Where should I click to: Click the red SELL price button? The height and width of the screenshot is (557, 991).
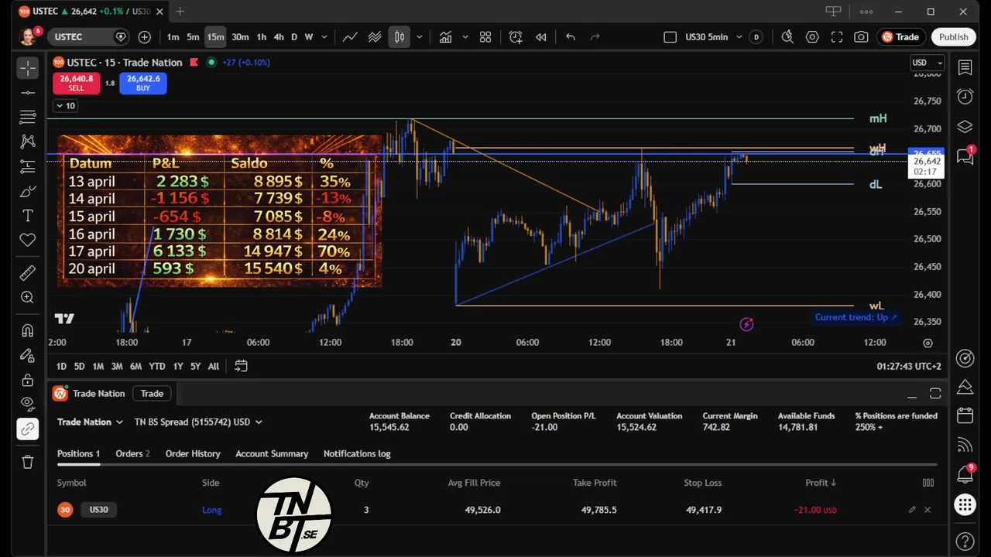(x=76, y=83)
